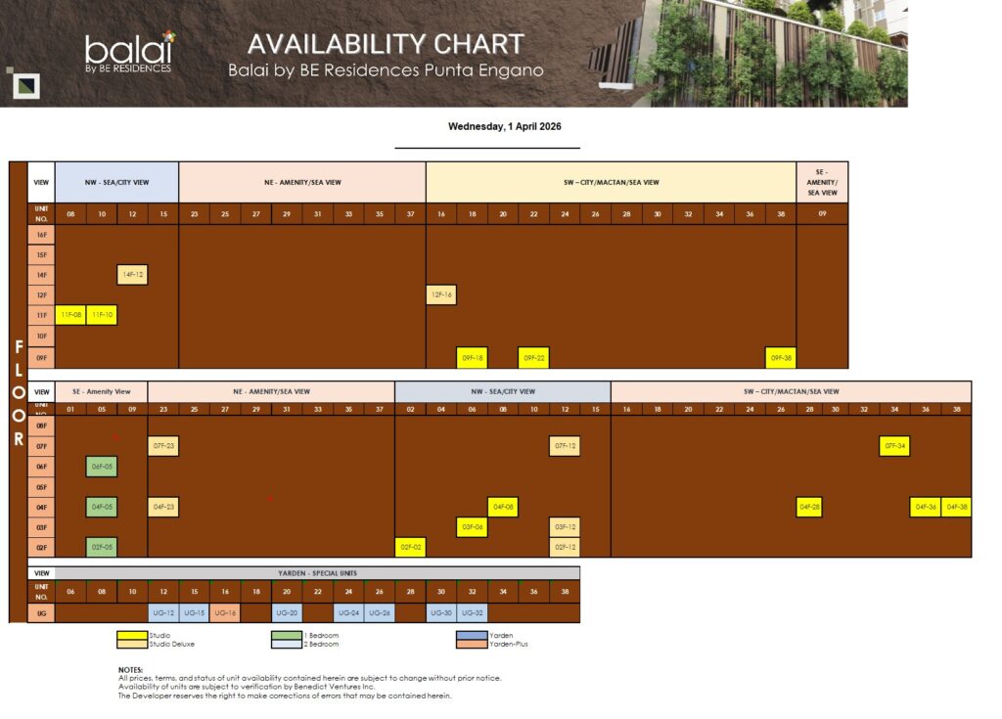Select unit 07F-23
Image resolution: width=1002 pixels, height=719 pixels.
163,446
